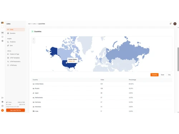Click the green chart icon beside Countries

[x=32, y=31]
